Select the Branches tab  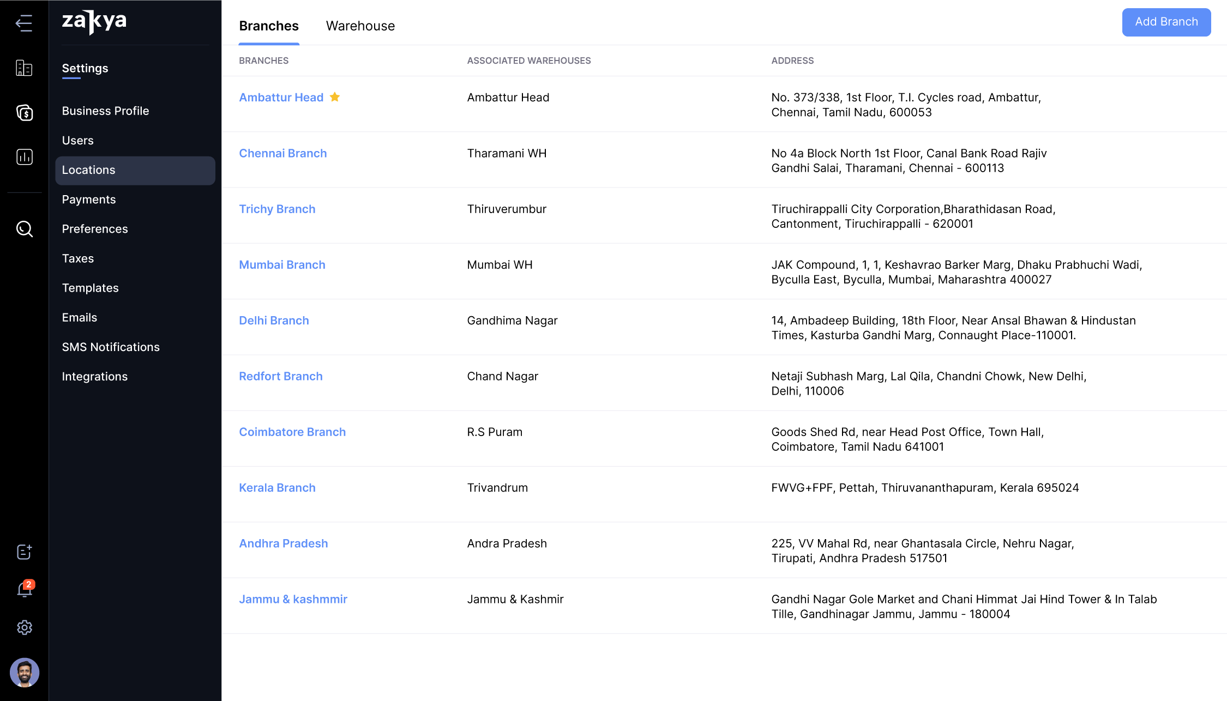coord(269,26)
